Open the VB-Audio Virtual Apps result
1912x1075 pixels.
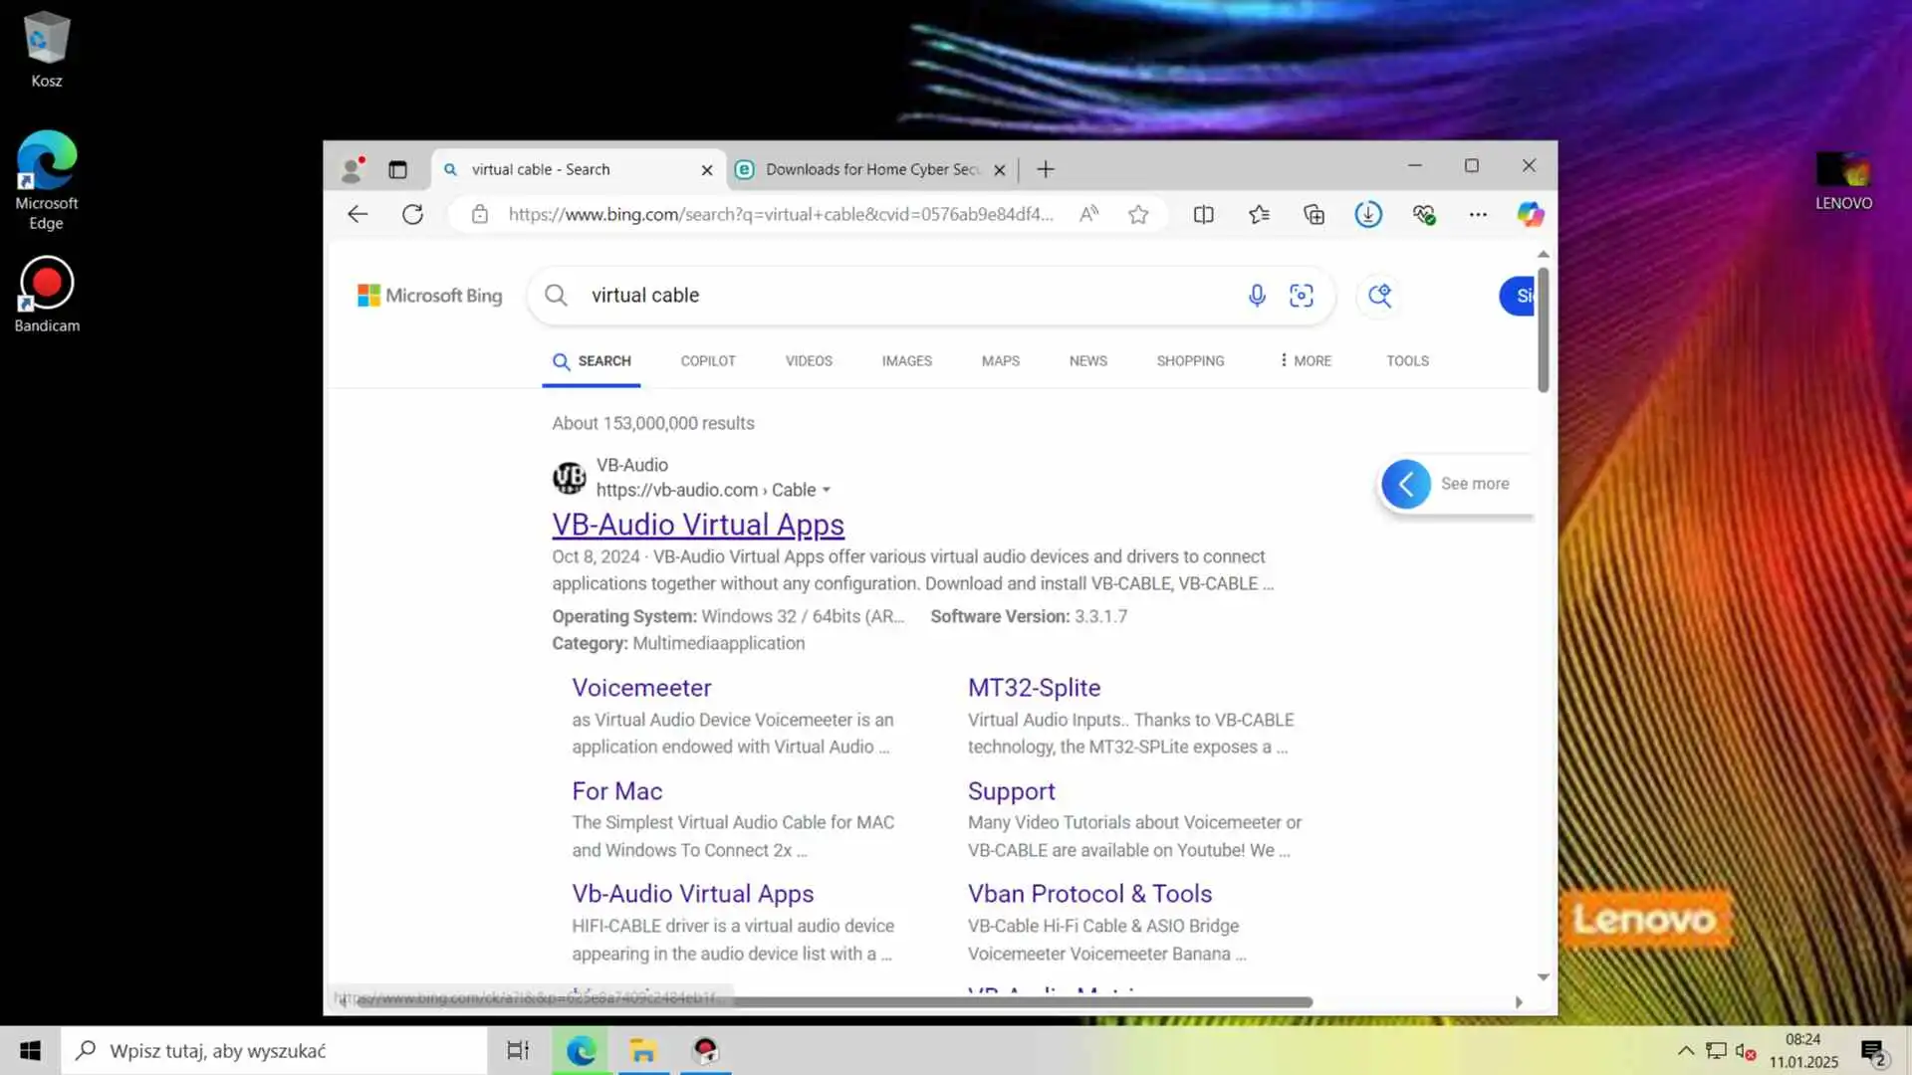click(x=697, y=525)
